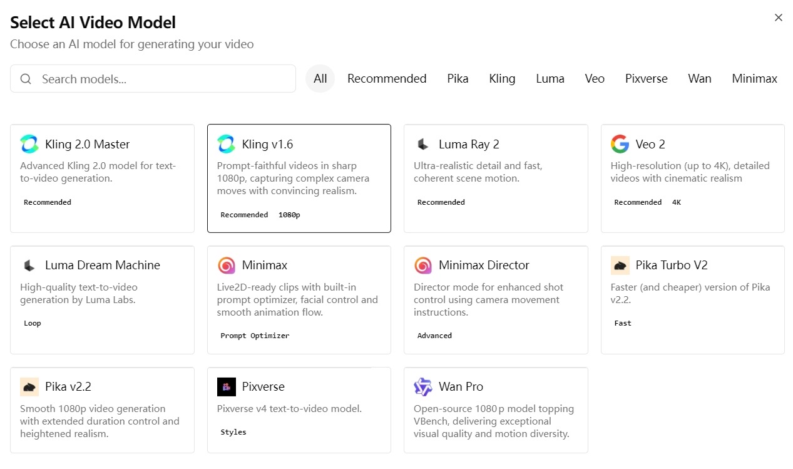Click the Minimax swirl logo icon
Image resolution: width=793 pixels, height=469 pixels.
click(226, 265)
